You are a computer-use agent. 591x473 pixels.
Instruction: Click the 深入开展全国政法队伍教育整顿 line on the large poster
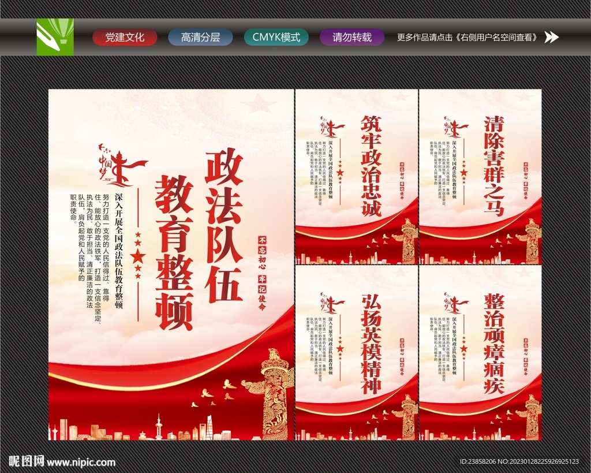tap(119, 251)
